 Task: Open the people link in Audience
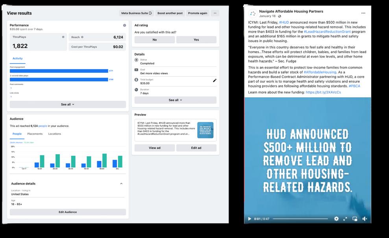(x=42, y=126)
